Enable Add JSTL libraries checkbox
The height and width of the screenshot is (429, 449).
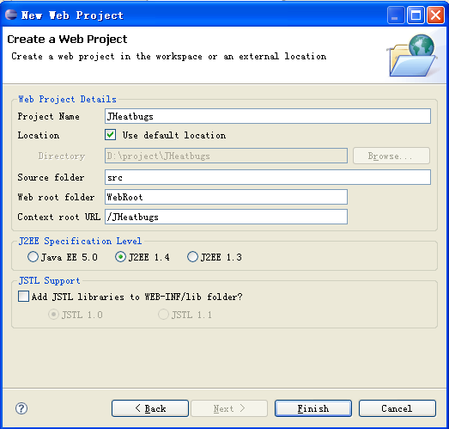[23, 297]
